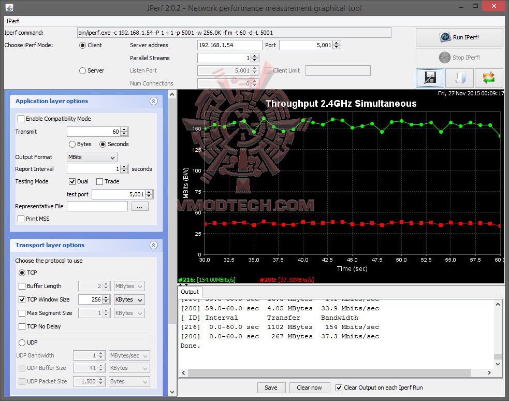Click options panel vertical scrollbar
The width and height of the screenshot is (509, 401).
(172, 211)
